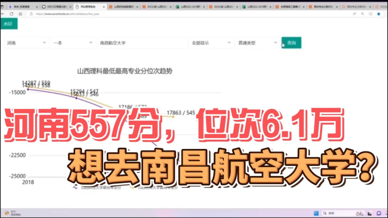
Task: Open the Chat icon on the taskbar
Action: click(379, 213)
